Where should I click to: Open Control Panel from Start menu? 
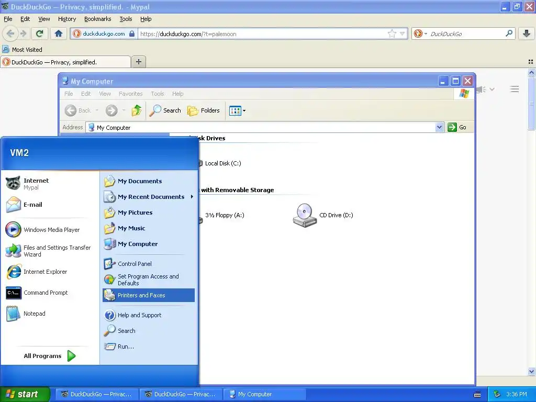148,264
